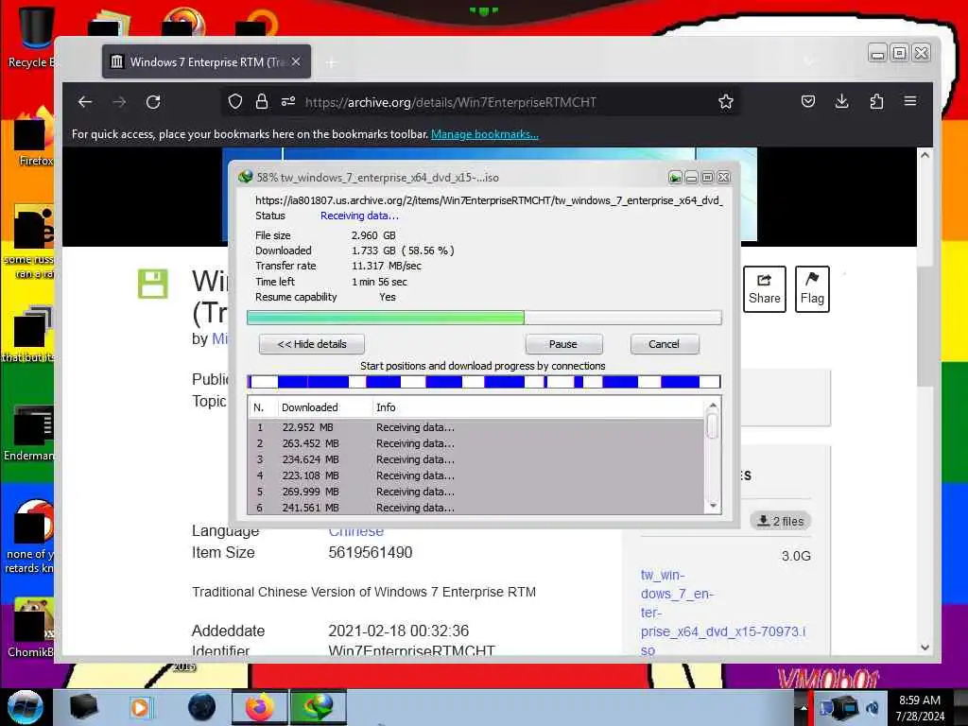The width and height of the screenshot is (968, 726).
Task: Click the Addeddate value 2021-02-18 00:32:36
Action: [399, 631]
